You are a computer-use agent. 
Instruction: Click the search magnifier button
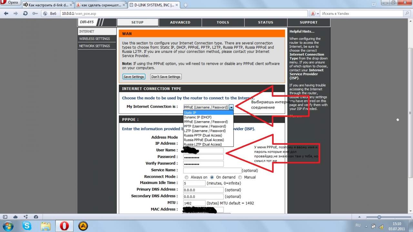408,14
